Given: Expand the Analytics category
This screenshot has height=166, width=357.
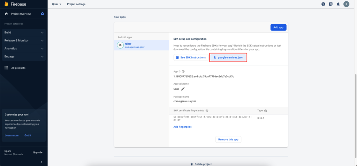Looking at the screenshot, I should tap(24, 48).
